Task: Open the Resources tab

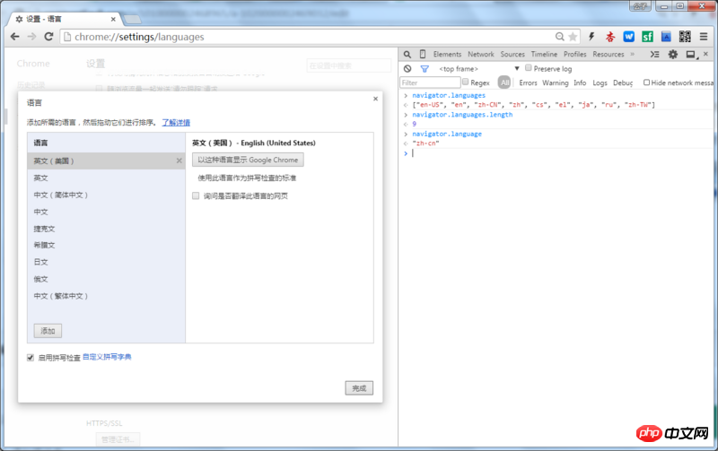Action: point(609,54)
